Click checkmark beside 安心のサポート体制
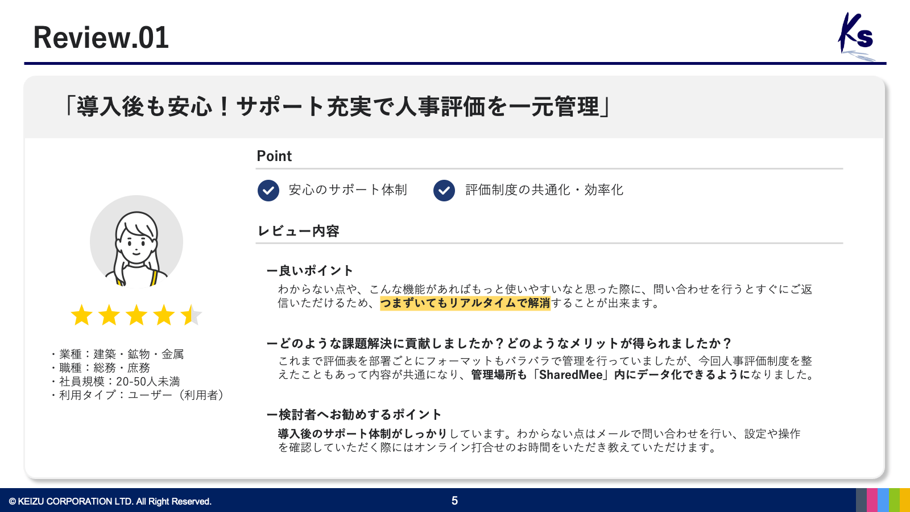910x512 pixels. [x=268, y=191]
